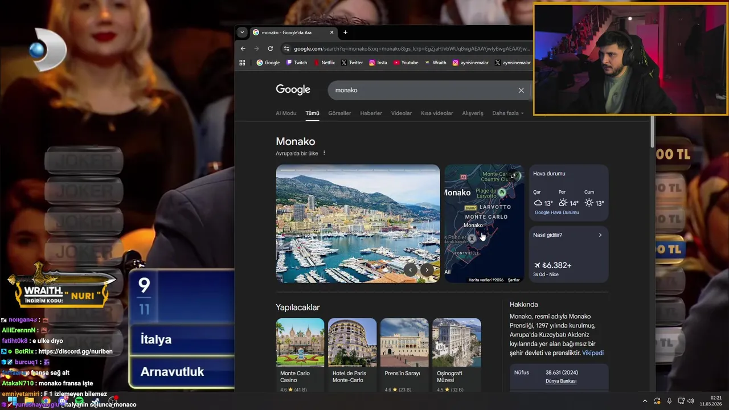This screenshot has height=410, width=729.
Task: Open the Monaco map preview
Action: click(x=484, y=224)
